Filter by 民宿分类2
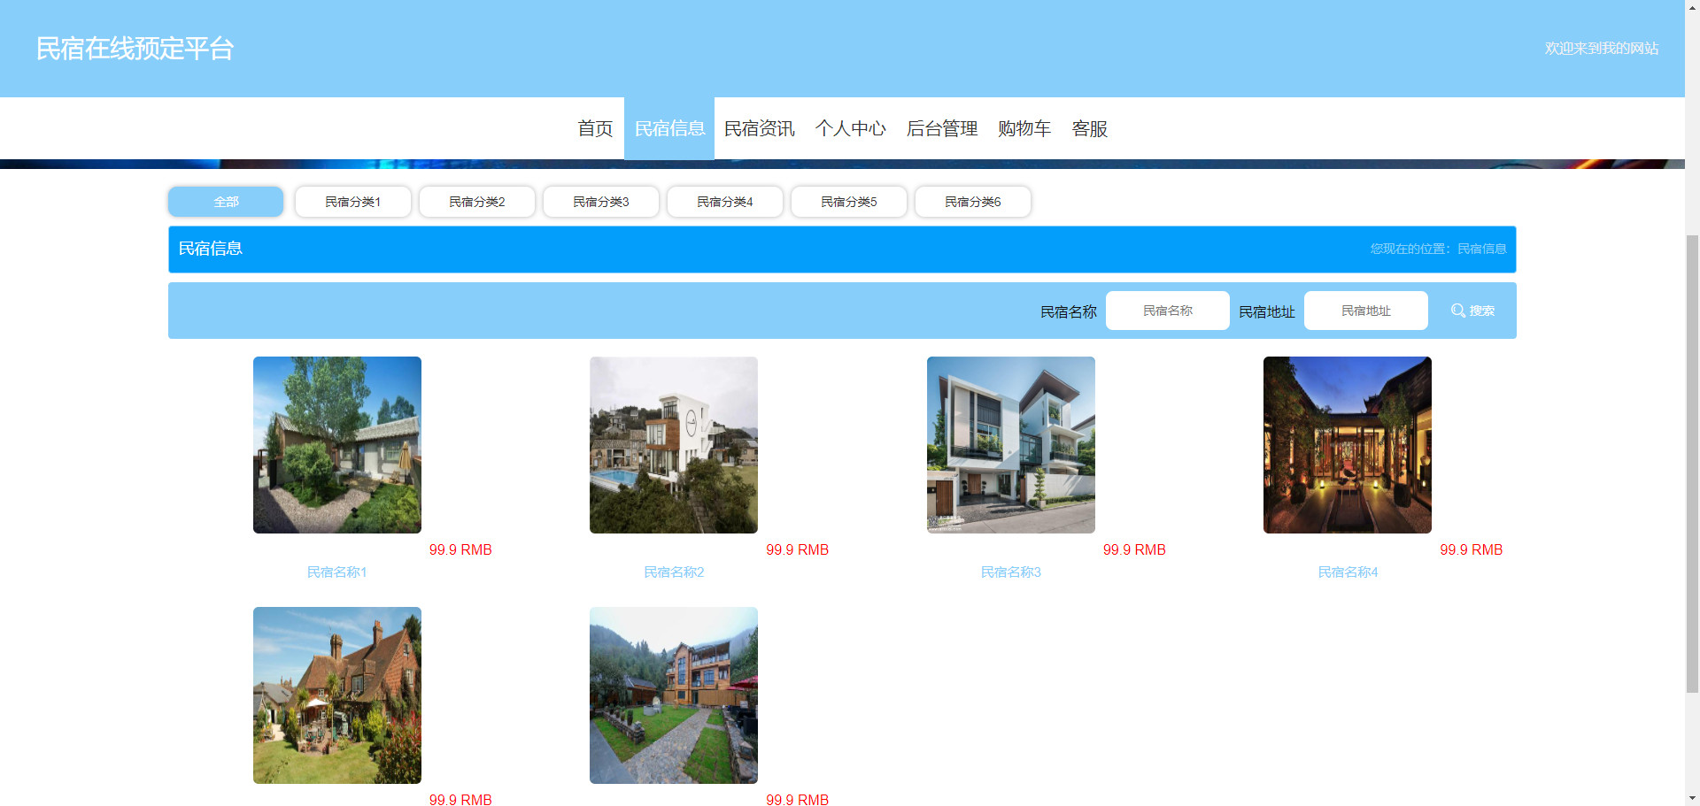The width and height of the screenshot is (1700, 806). (476, 202)
